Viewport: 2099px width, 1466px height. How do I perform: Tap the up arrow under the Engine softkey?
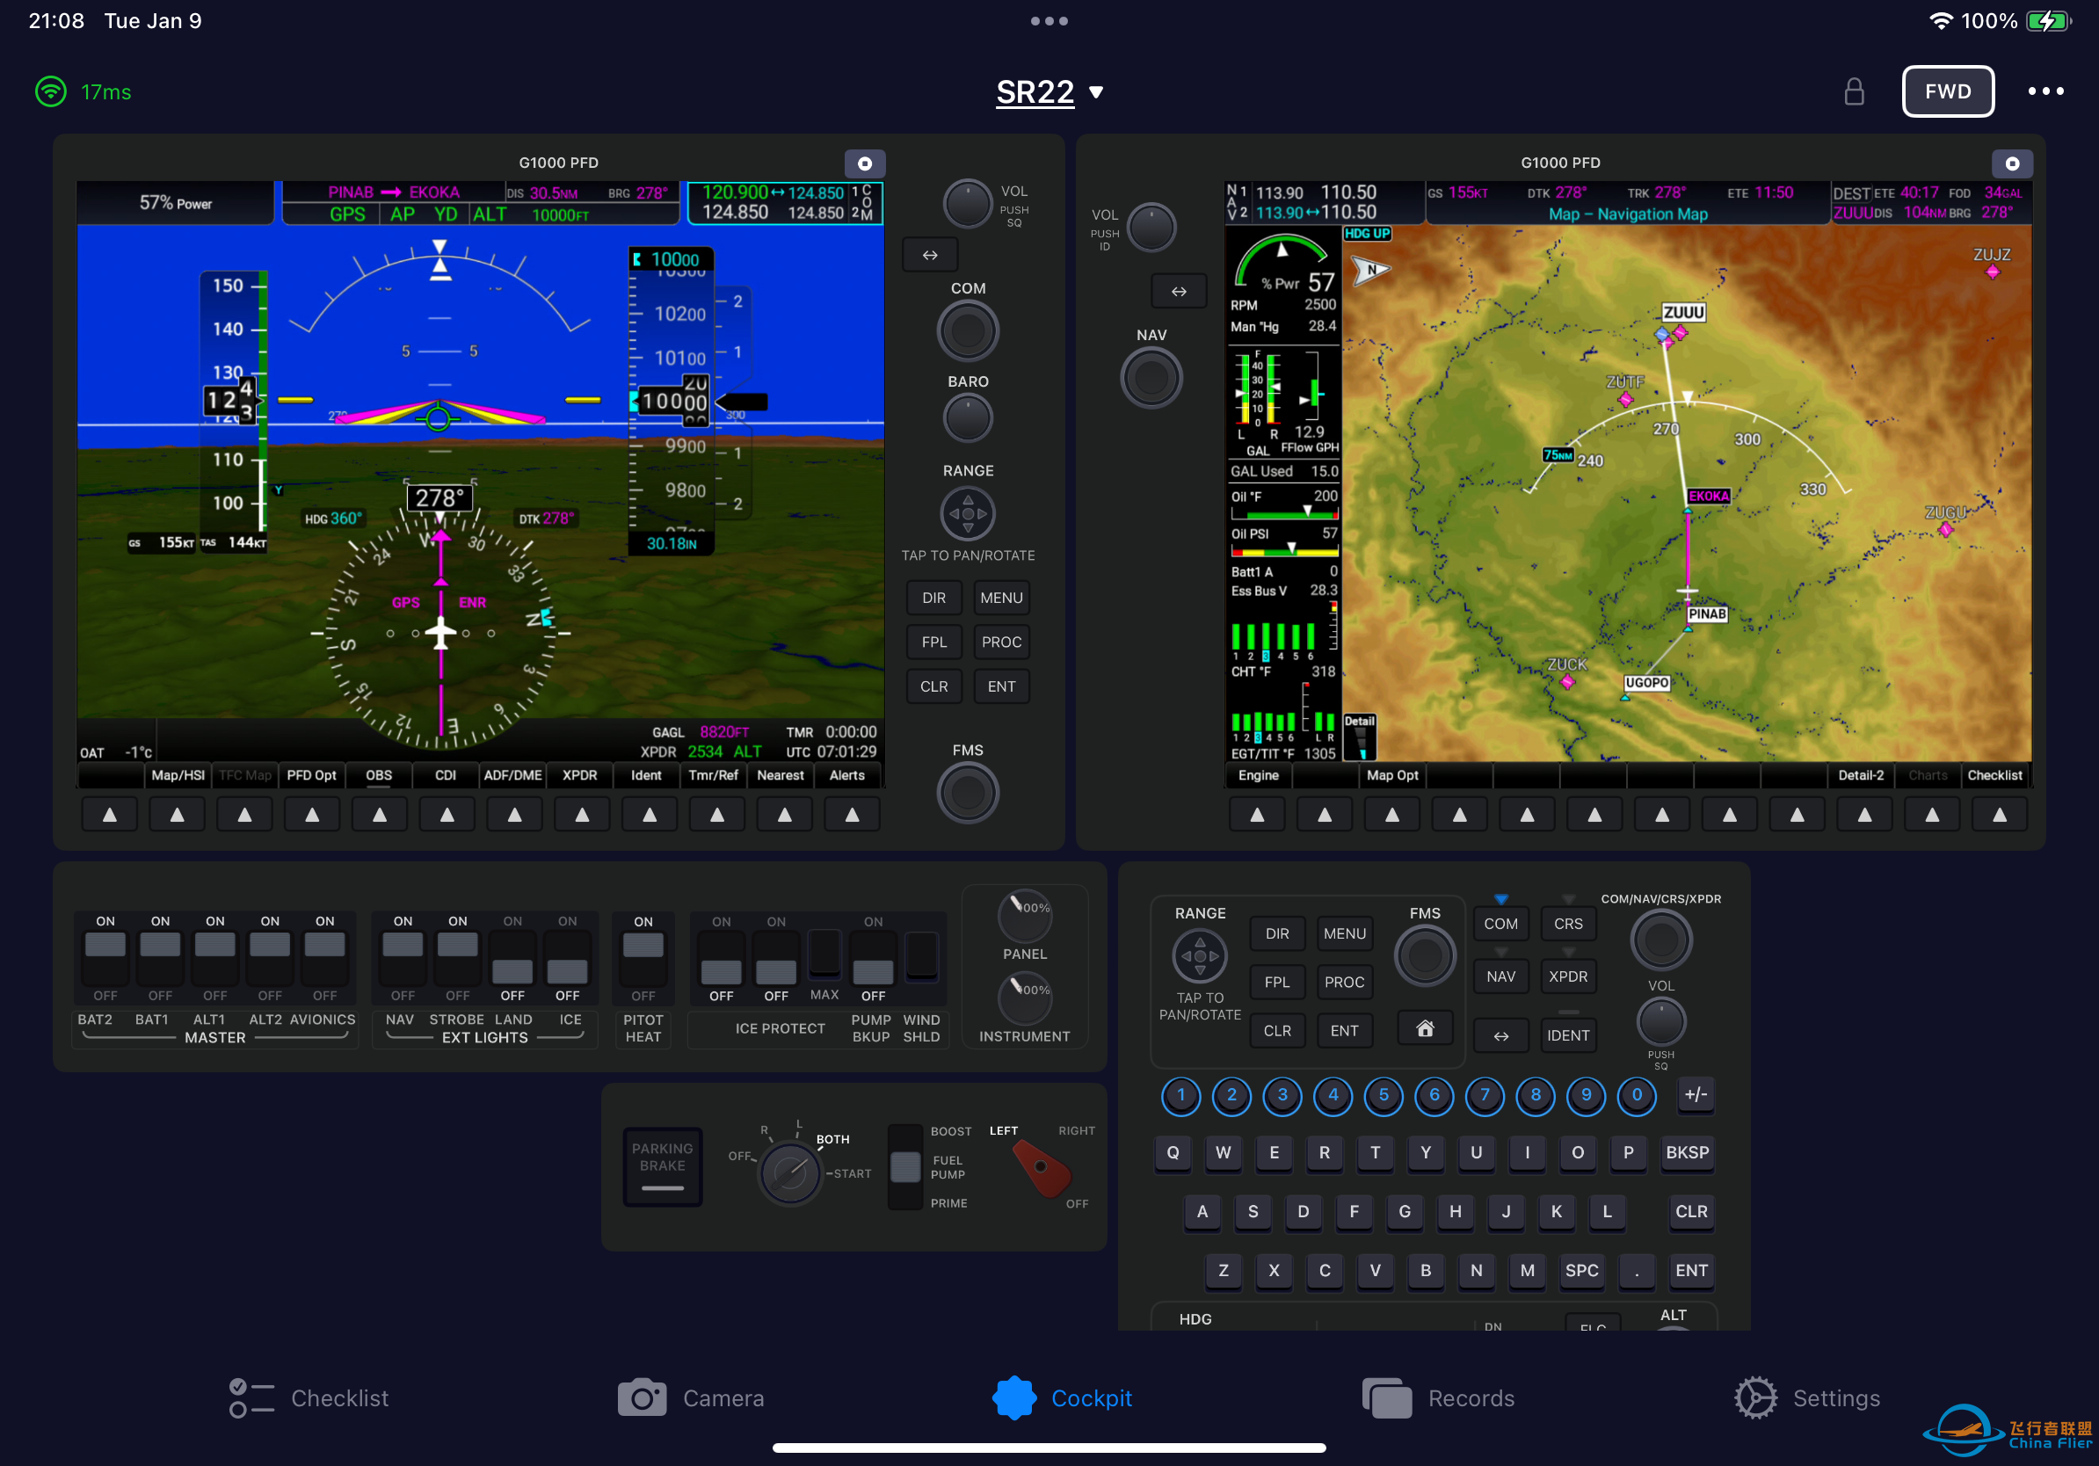[x=1257, y=814]
